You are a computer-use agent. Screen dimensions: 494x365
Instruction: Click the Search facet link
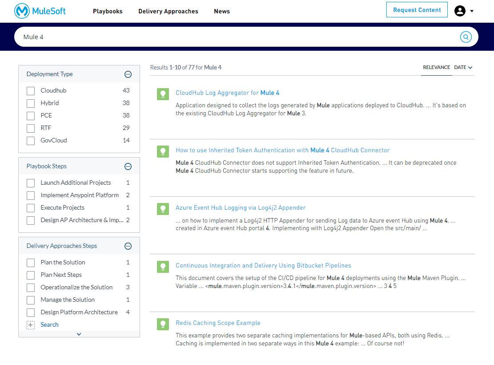coord(49,324)
